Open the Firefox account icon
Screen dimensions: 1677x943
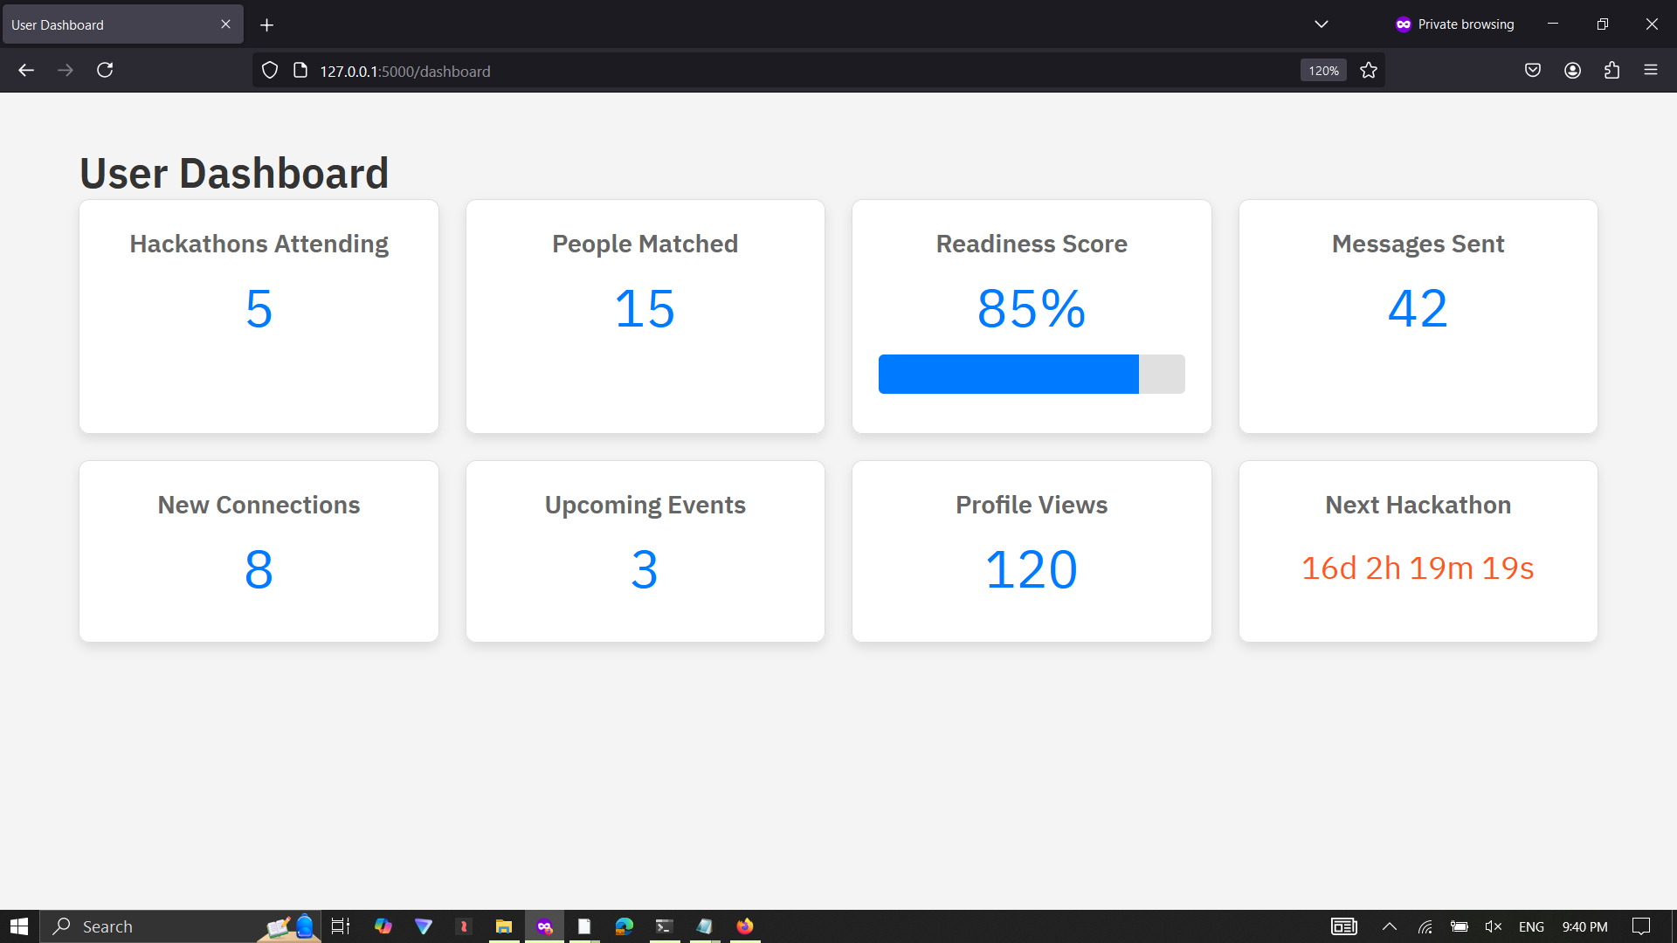pyautogui.click(x=1572, y=71)
